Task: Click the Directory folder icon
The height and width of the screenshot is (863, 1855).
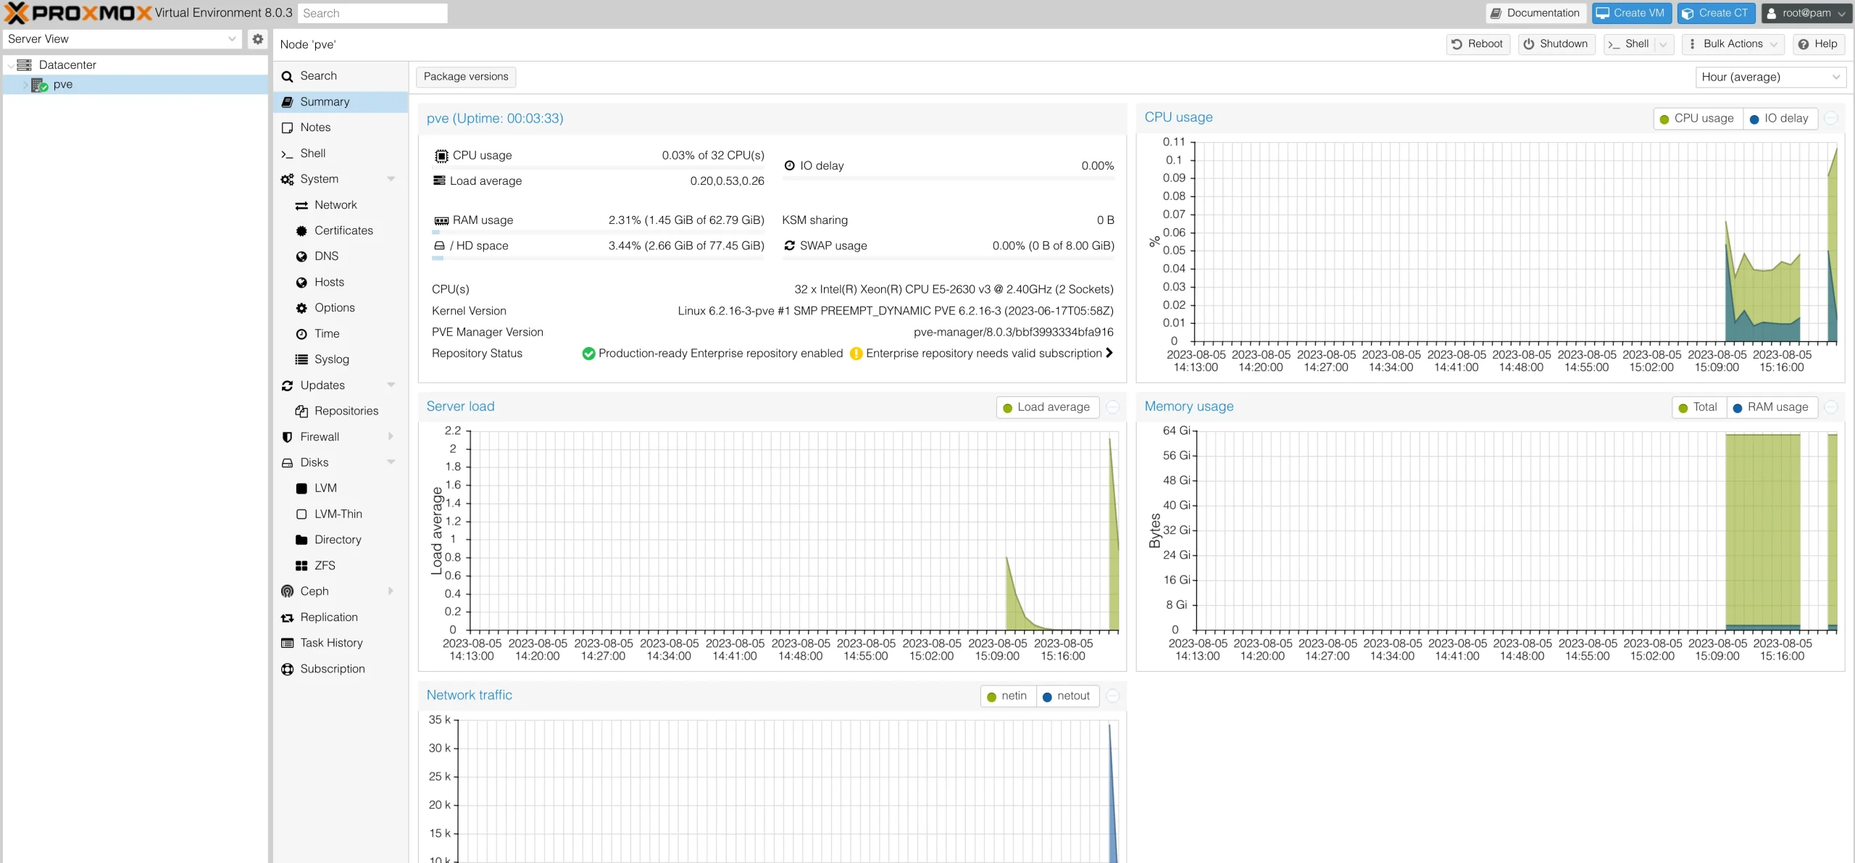Action: 301,540
